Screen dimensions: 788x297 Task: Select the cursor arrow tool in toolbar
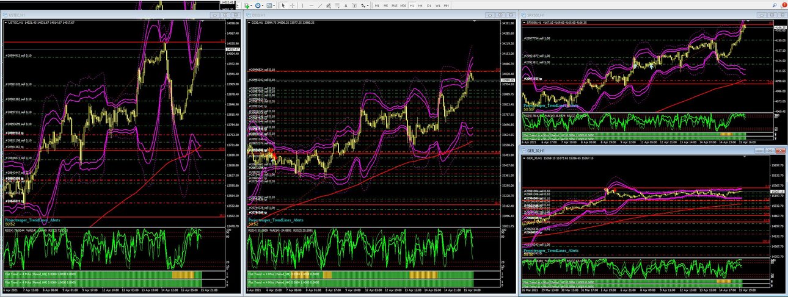[283, 5]
